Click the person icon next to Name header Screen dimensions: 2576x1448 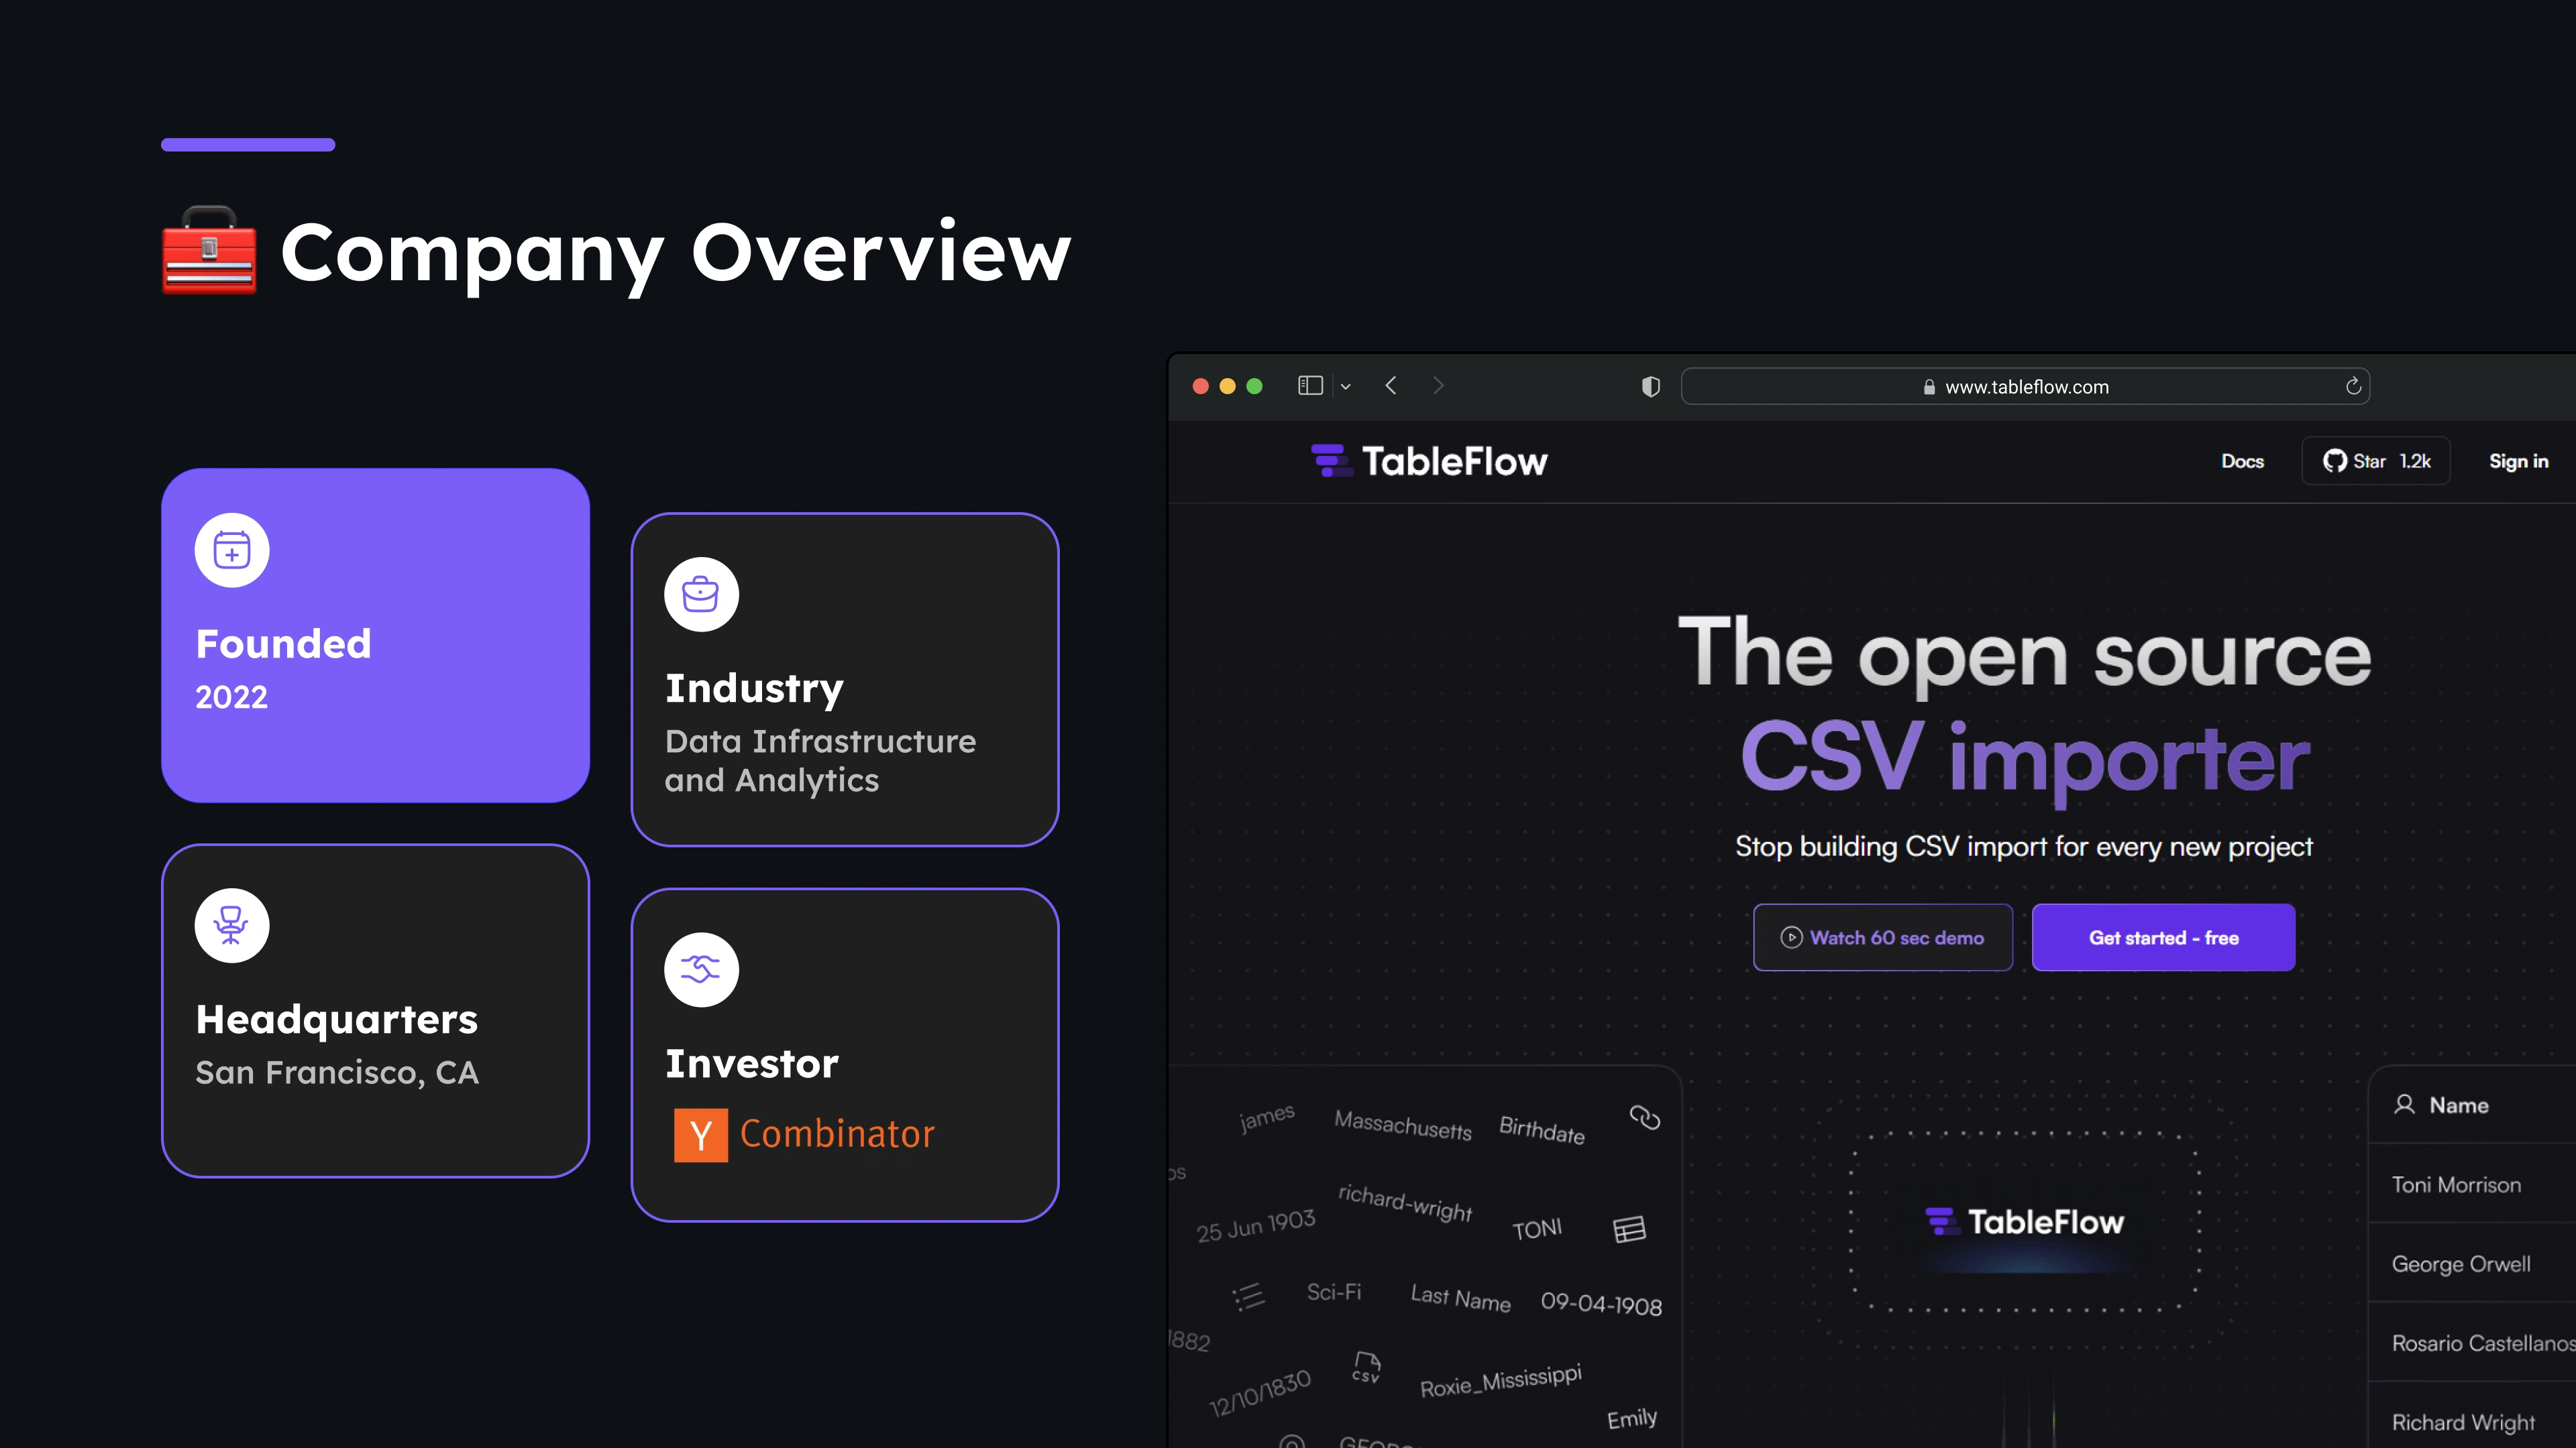pyautogui.click(x=2404, y=1104)
